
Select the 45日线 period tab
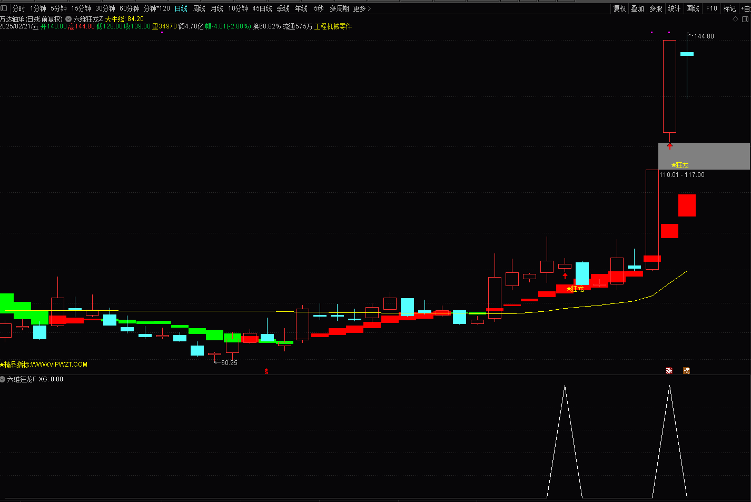pos(262,8)
